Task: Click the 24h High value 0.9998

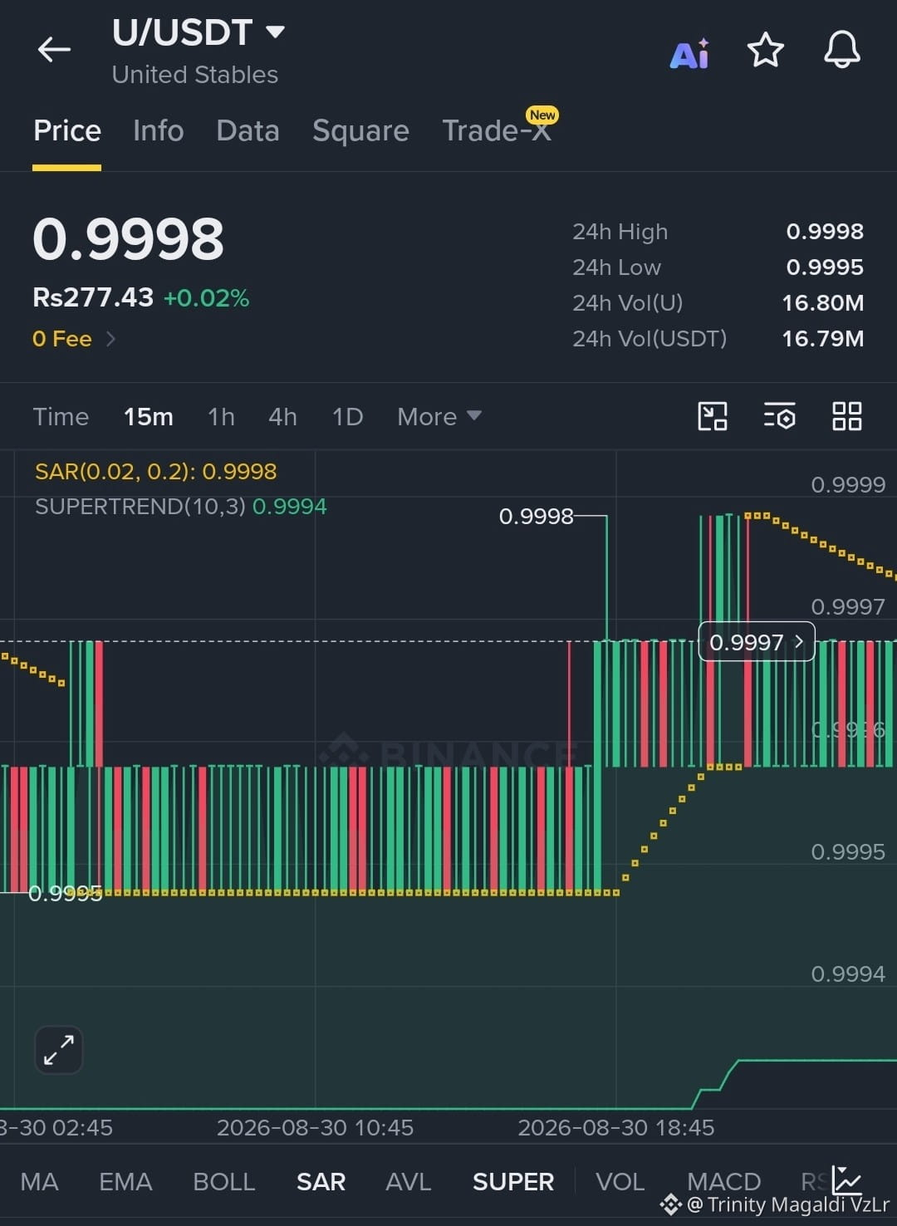Action: tap(825, 231)
